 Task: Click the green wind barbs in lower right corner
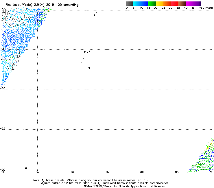pos(202,157)
